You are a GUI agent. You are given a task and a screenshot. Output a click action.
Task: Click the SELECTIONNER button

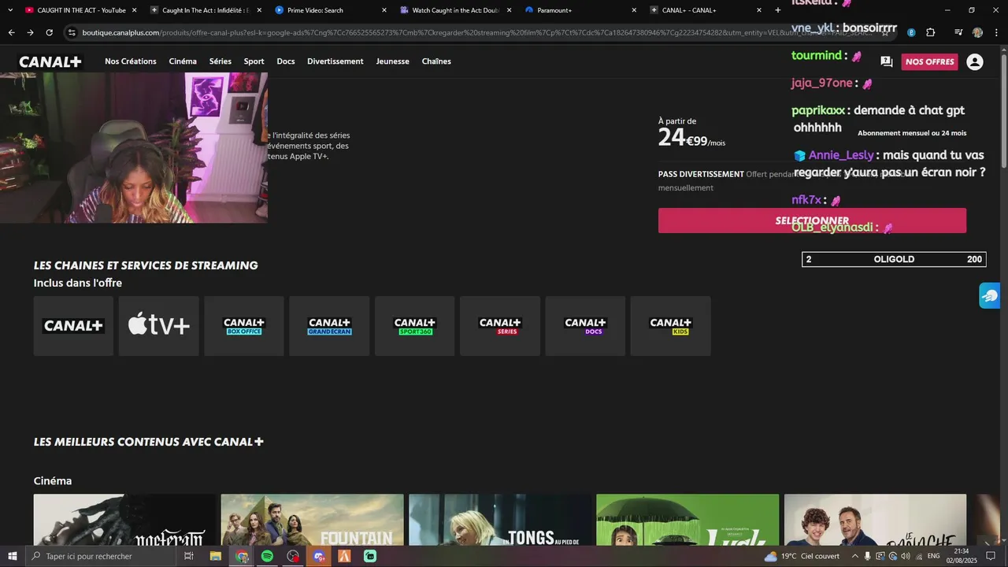click(812, 220)
